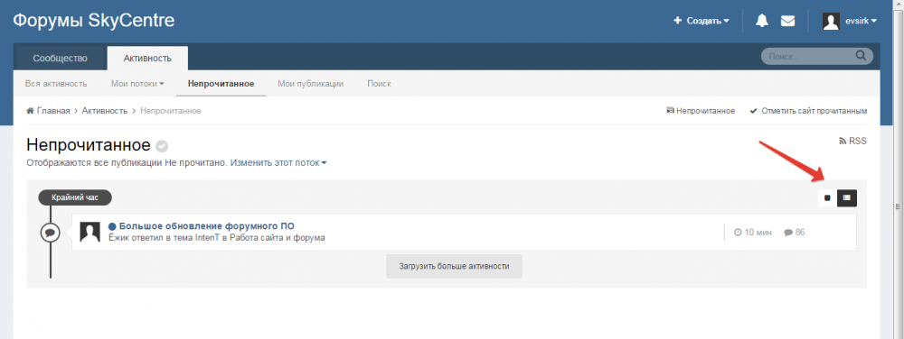Viewport: 904px width, 339px height.
Task: Expand Изменить этот поток options
Action: [x=278, y=162]
